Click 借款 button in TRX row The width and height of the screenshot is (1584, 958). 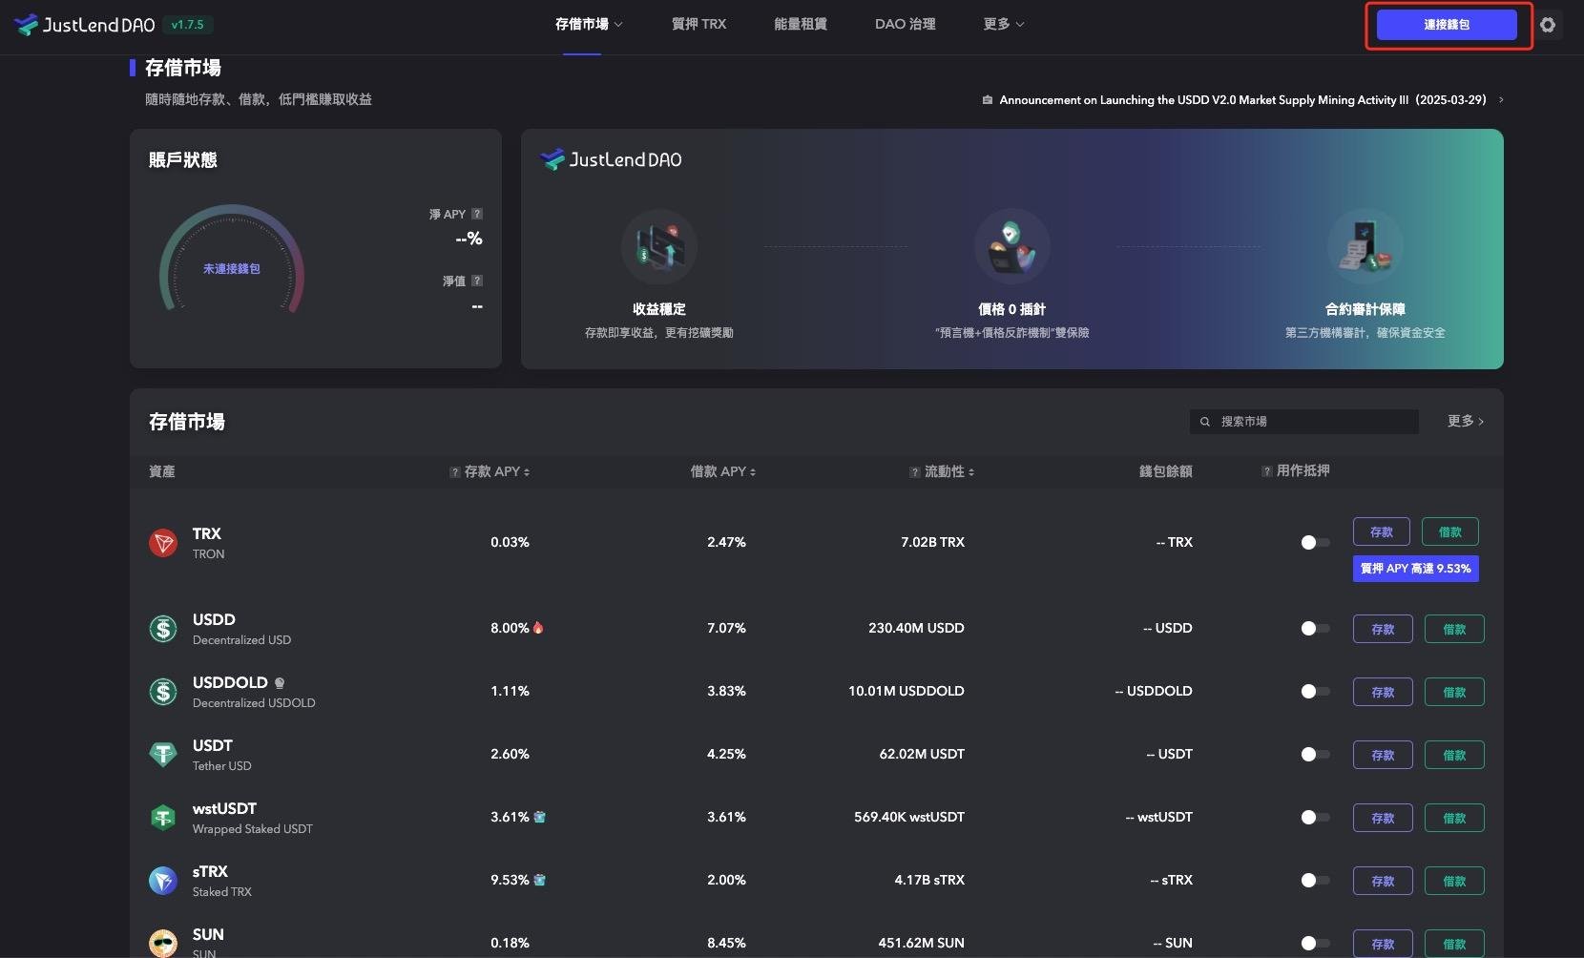[1450, 532]
